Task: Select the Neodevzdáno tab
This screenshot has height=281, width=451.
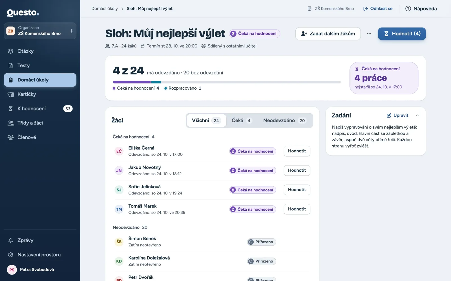Action: point(284,121)
